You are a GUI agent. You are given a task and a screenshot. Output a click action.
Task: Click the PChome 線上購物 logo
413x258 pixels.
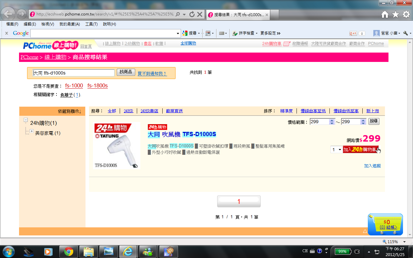tap(50, 45)
